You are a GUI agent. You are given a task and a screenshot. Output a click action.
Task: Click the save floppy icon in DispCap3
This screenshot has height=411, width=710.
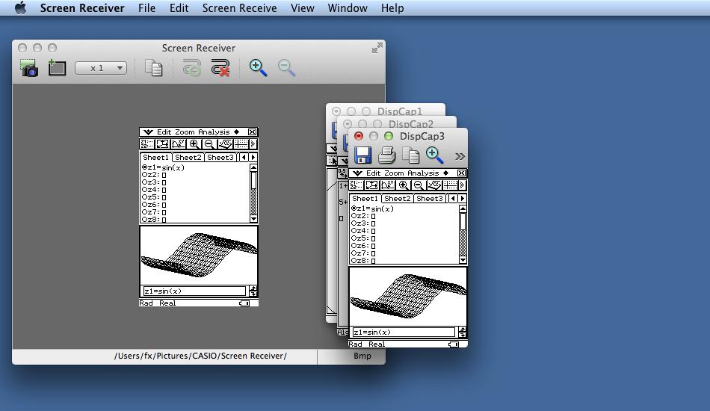362,155
